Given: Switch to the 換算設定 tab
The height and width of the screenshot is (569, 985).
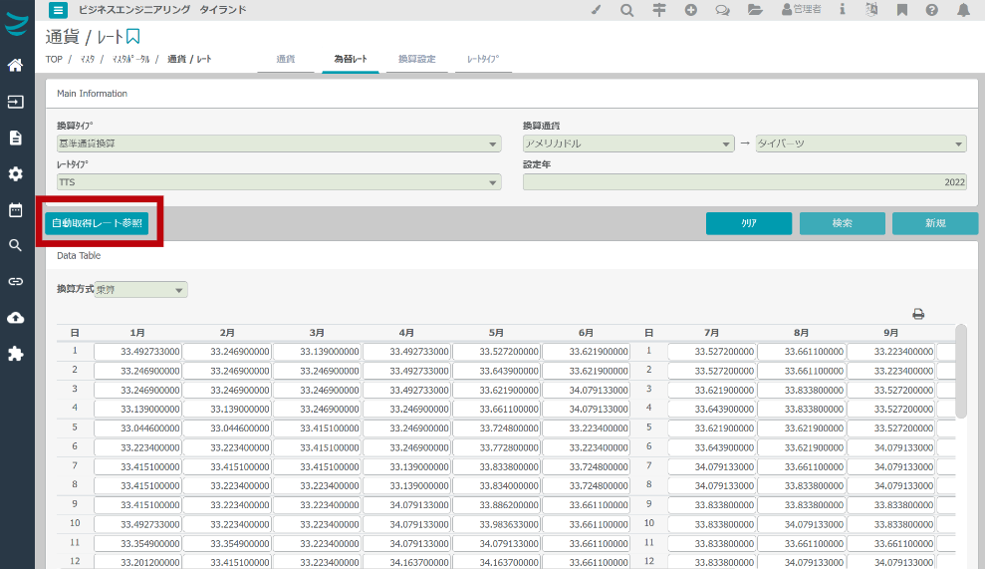Looking at the screenshot, I should pyautogui.click(x=416, y=59).
